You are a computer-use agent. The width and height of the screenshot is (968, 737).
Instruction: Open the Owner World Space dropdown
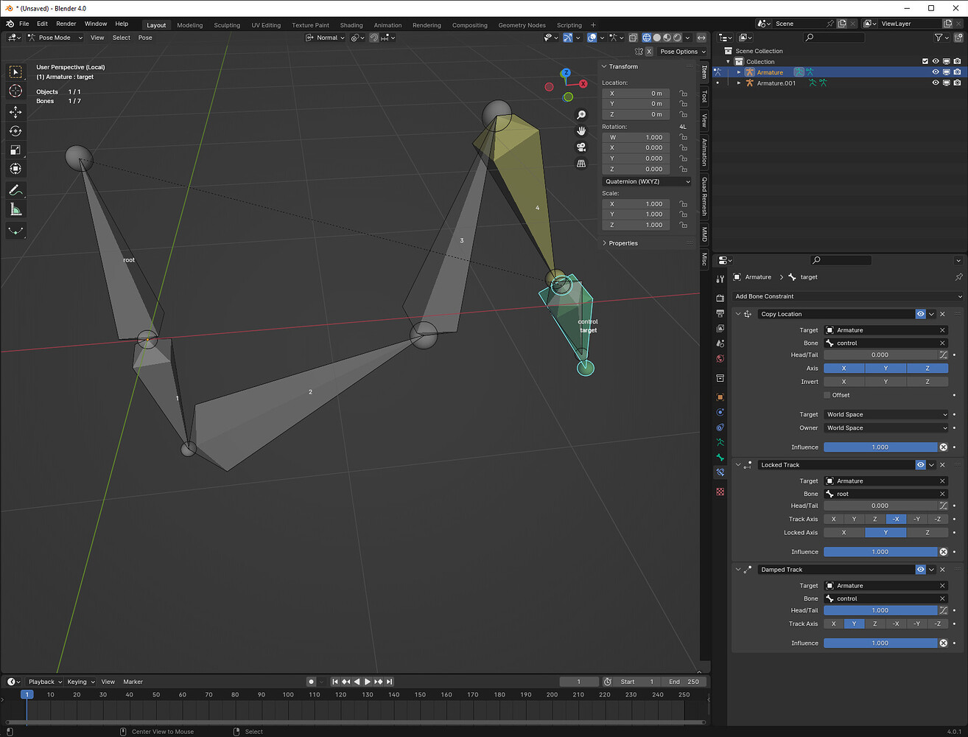click(885, 427)
